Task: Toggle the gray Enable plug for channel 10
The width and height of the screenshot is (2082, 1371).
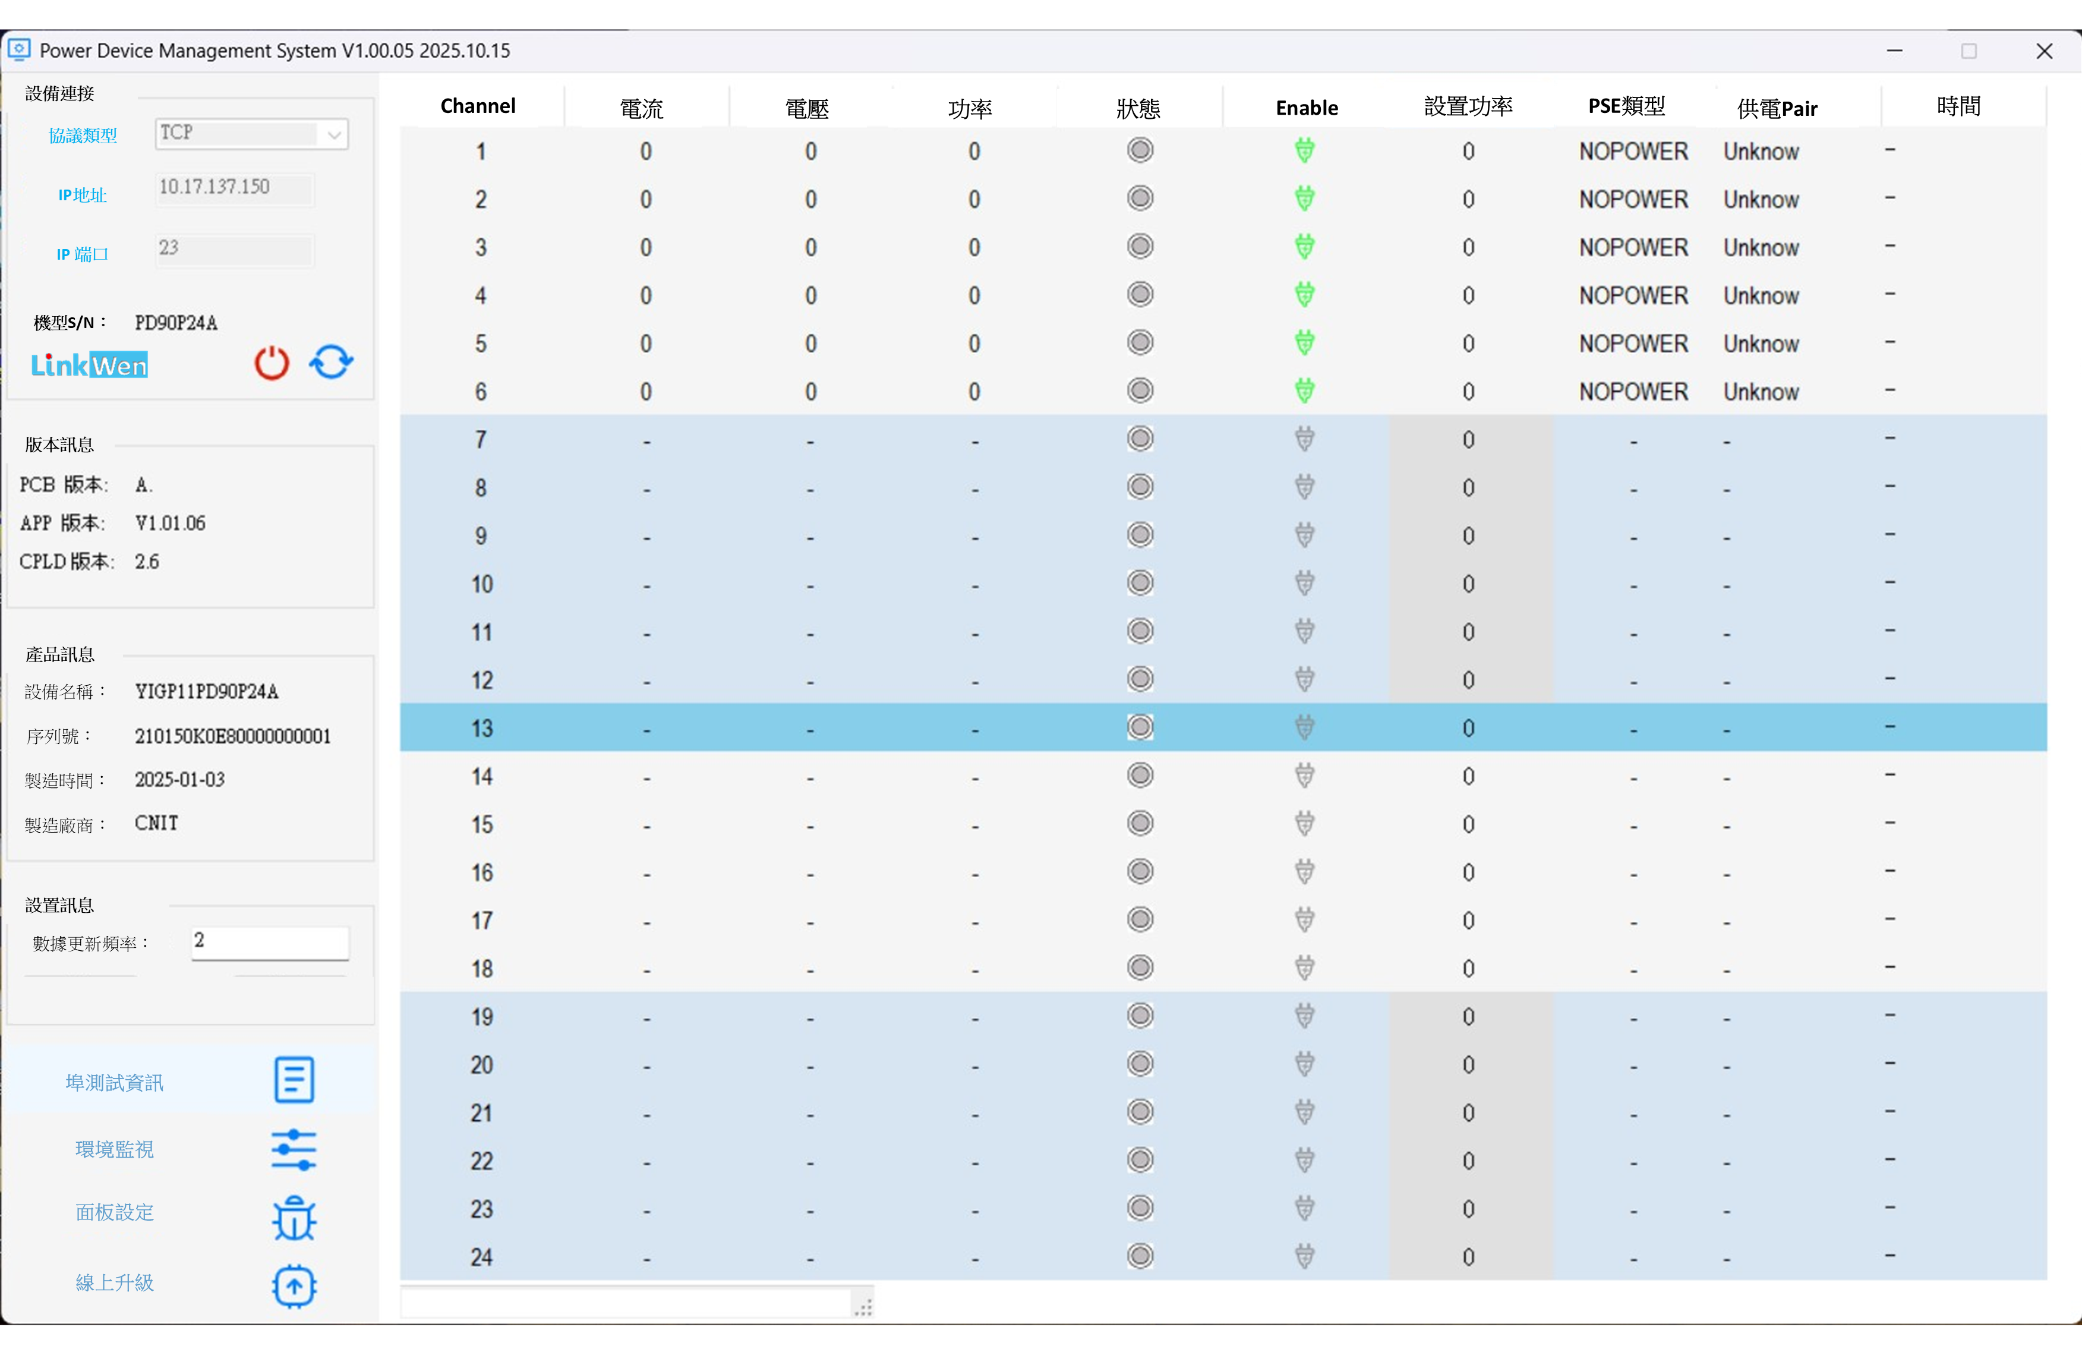Action: tap(1304, 583)
